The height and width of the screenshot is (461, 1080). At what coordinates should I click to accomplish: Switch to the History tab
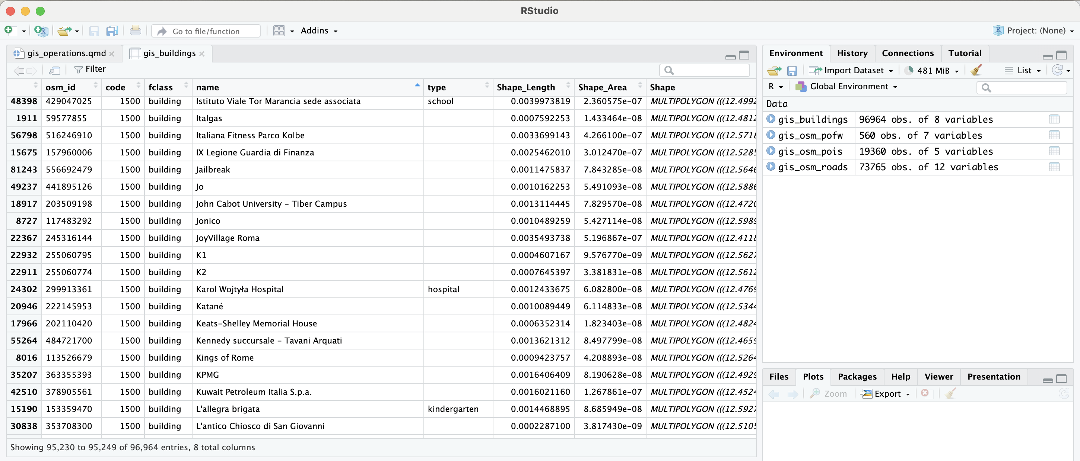[x=852, y=53]
